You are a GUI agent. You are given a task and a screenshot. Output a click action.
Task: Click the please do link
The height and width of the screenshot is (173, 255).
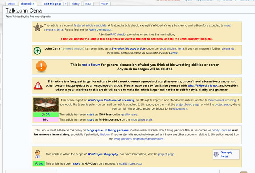click(228, 48)
